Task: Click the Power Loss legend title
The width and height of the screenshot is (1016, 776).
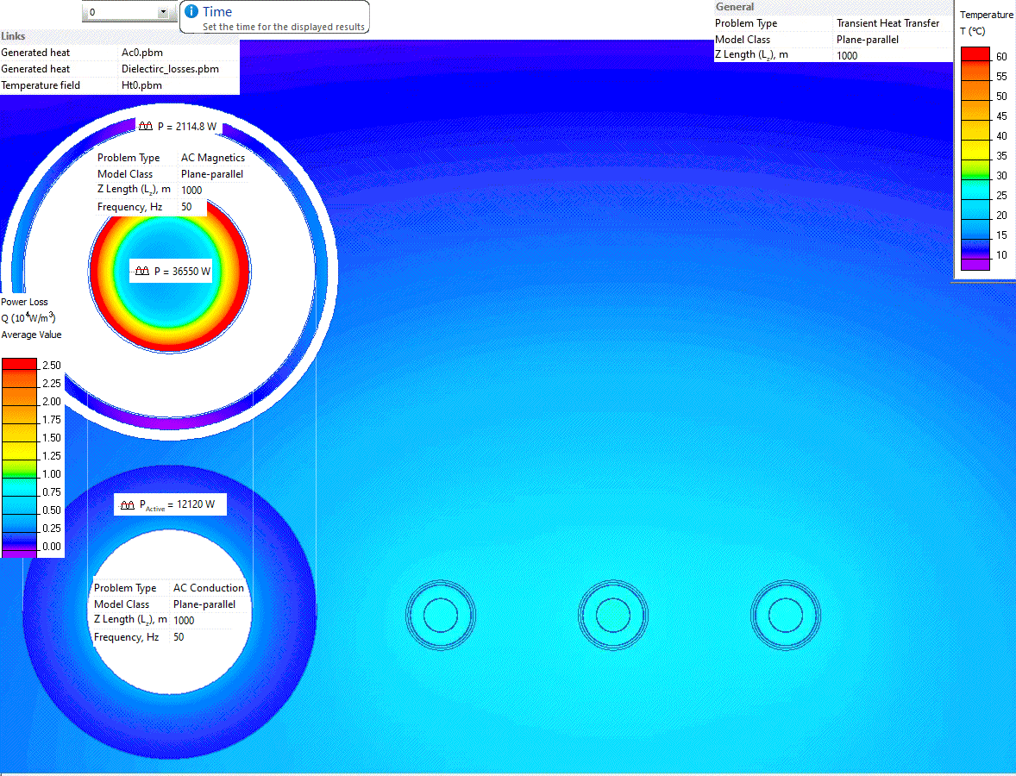Action: (x=24, y=302)
